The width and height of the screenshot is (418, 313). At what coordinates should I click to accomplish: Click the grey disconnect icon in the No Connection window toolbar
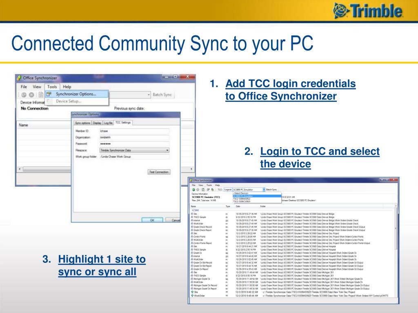tap(31, 95)
